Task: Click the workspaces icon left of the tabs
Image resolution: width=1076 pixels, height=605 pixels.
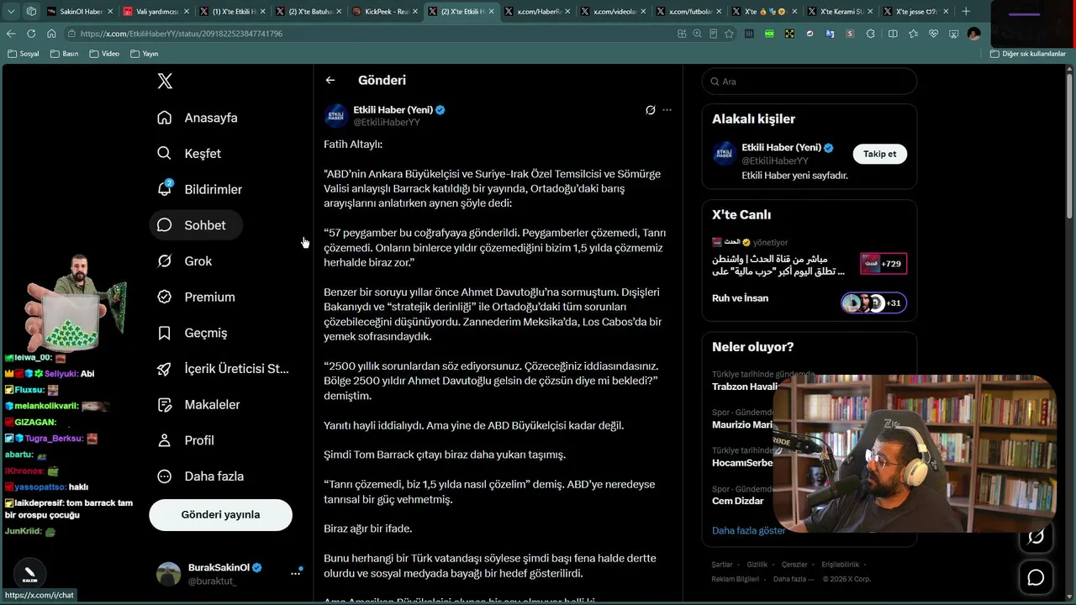Action: [31, 12]
